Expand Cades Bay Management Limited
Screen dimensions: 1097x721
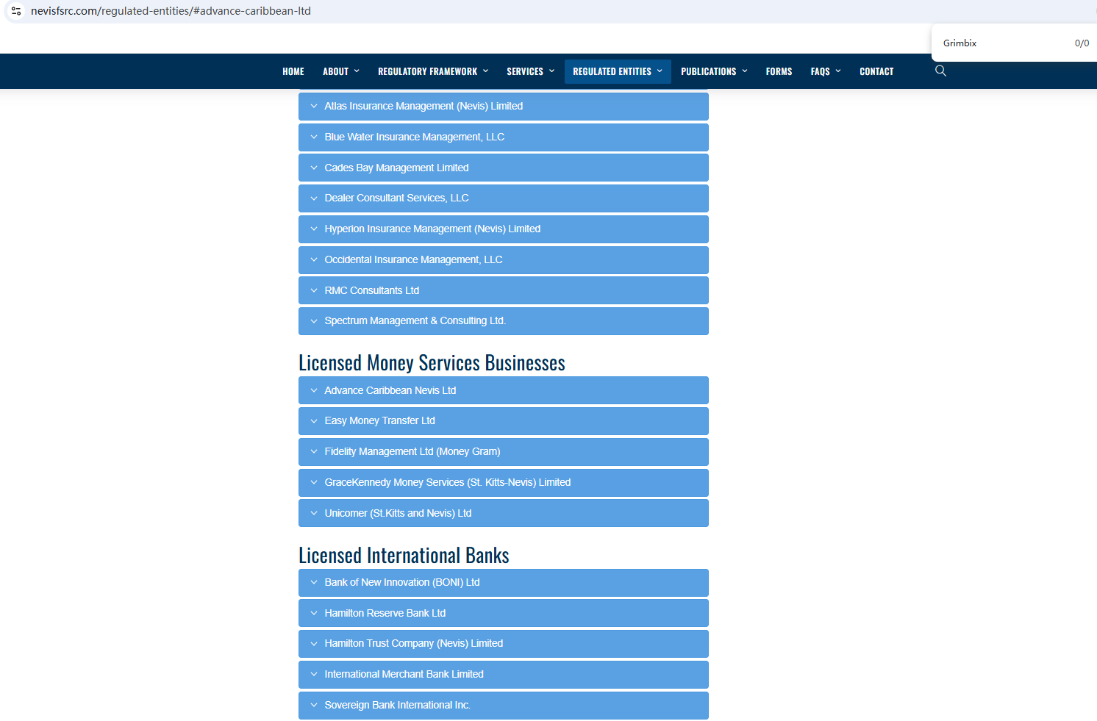[x=504, y=168]
